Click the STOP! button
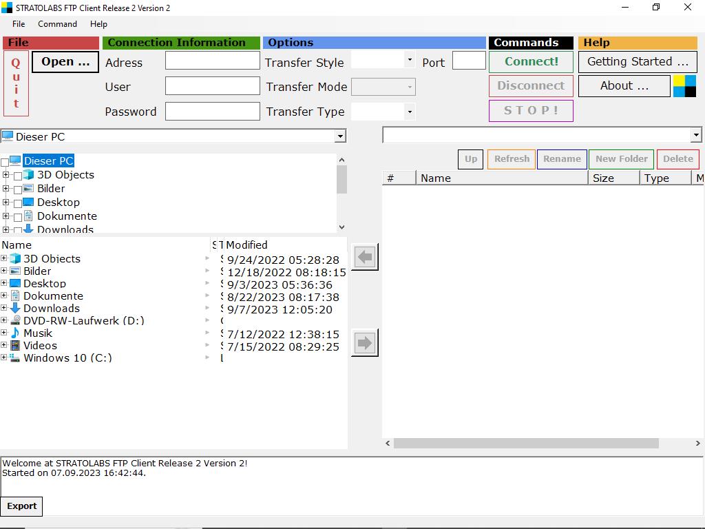 [531, 111]
